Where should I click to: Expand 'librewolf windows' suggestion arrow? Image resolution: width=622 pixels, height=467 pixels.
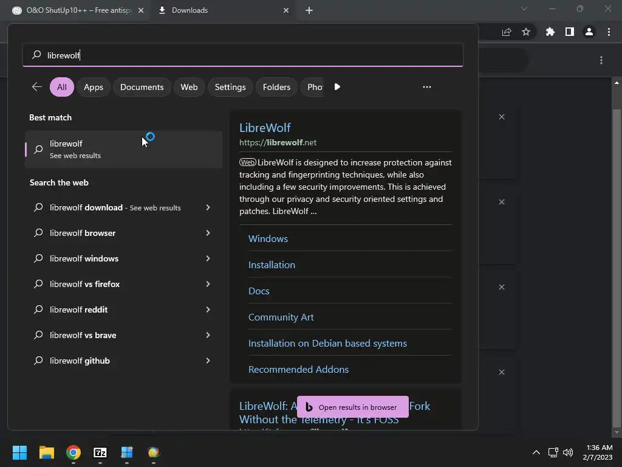point(208,258)
